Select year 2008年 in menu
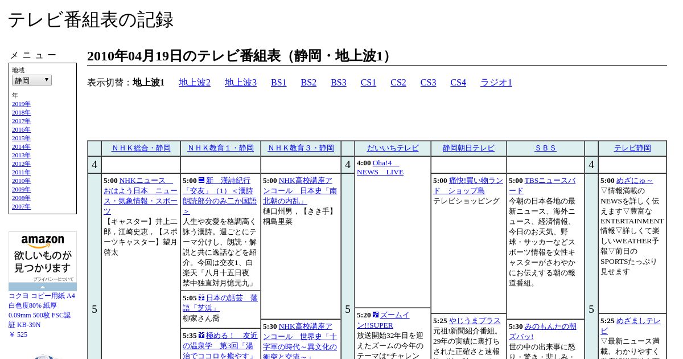 pyautogui.click(x=21, y=198)
